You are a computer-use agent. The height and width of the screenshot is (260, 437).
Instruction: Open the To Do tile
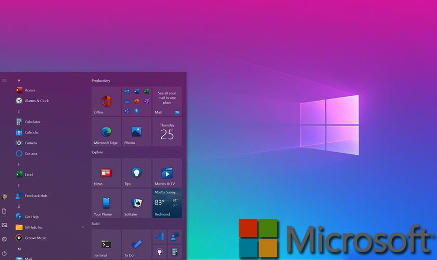136,244
